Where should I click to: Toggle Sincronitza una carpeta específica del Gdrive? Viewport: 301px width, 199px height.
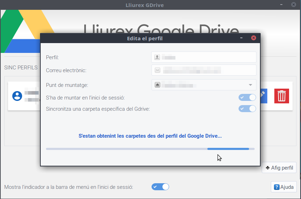[x=247, y=109]
